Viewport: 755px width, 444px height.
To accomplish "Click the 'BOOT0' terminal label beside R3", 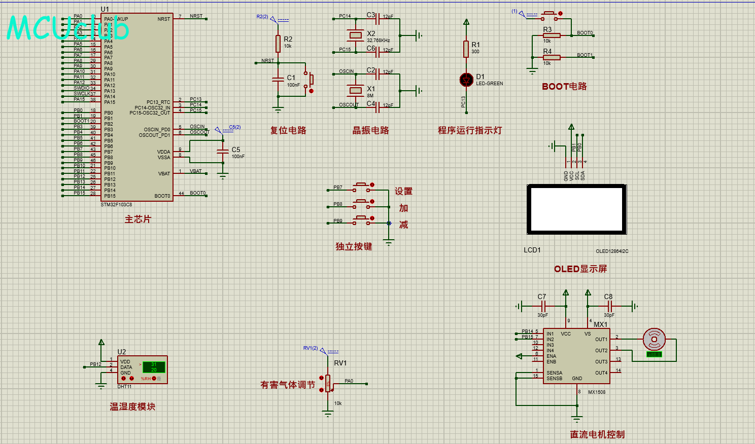I will pyautogui.click(x=585, y=33).
